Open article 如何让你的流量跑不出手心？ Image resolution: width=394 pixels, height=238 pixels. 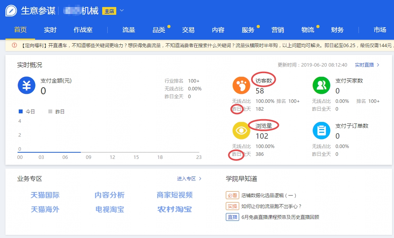[x=272, y=206]
